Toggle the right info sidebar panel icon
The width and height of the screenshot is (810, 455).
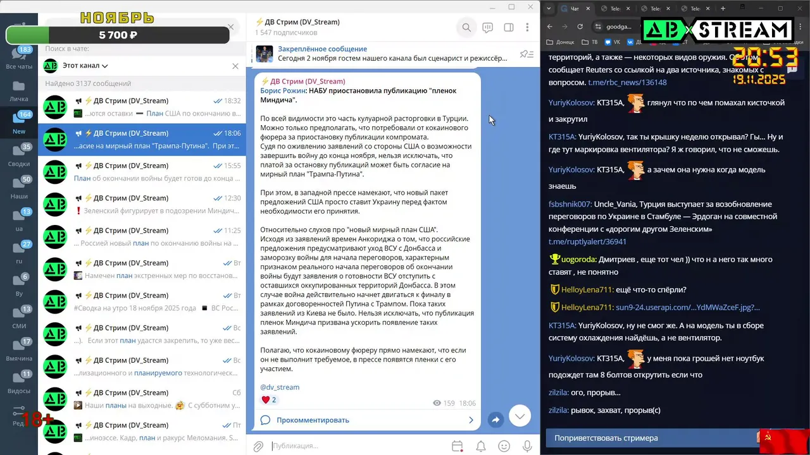508,27
